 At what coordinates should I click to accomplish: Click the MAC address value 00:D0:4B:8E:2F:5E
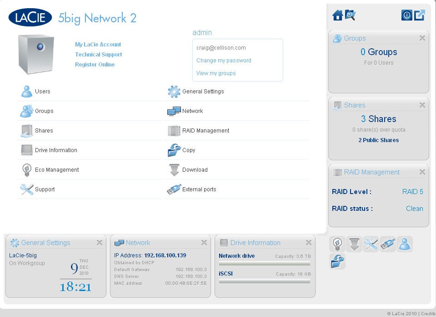(x=186, y=283)
